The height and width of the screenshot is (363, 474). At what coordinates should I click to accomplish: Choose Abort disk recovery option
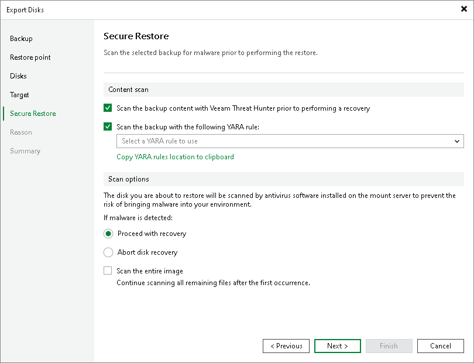coord(108,252)
